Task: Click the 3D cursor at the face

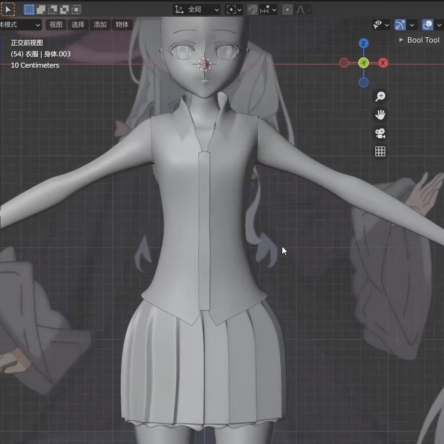Action: coord(204,64)
